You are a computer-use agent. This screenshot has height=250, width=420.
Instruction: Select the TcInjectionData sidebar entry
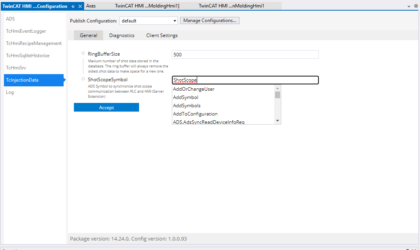[x=34, y=80]
